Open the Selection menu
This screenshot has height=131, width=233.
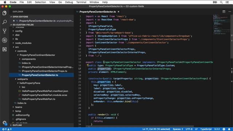coord(40,2)
